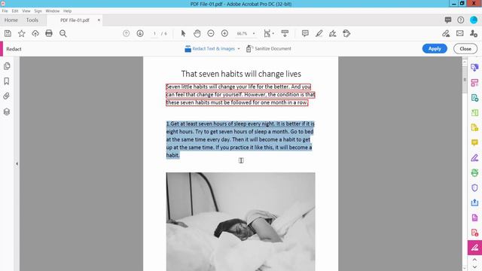
Task: Click the page number input field
Action: (154, 33)
